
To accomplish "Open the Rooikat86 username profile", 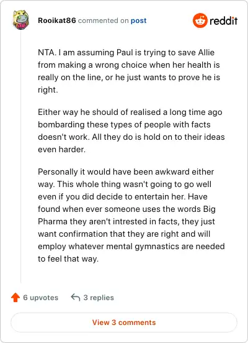I will (57, 21).
